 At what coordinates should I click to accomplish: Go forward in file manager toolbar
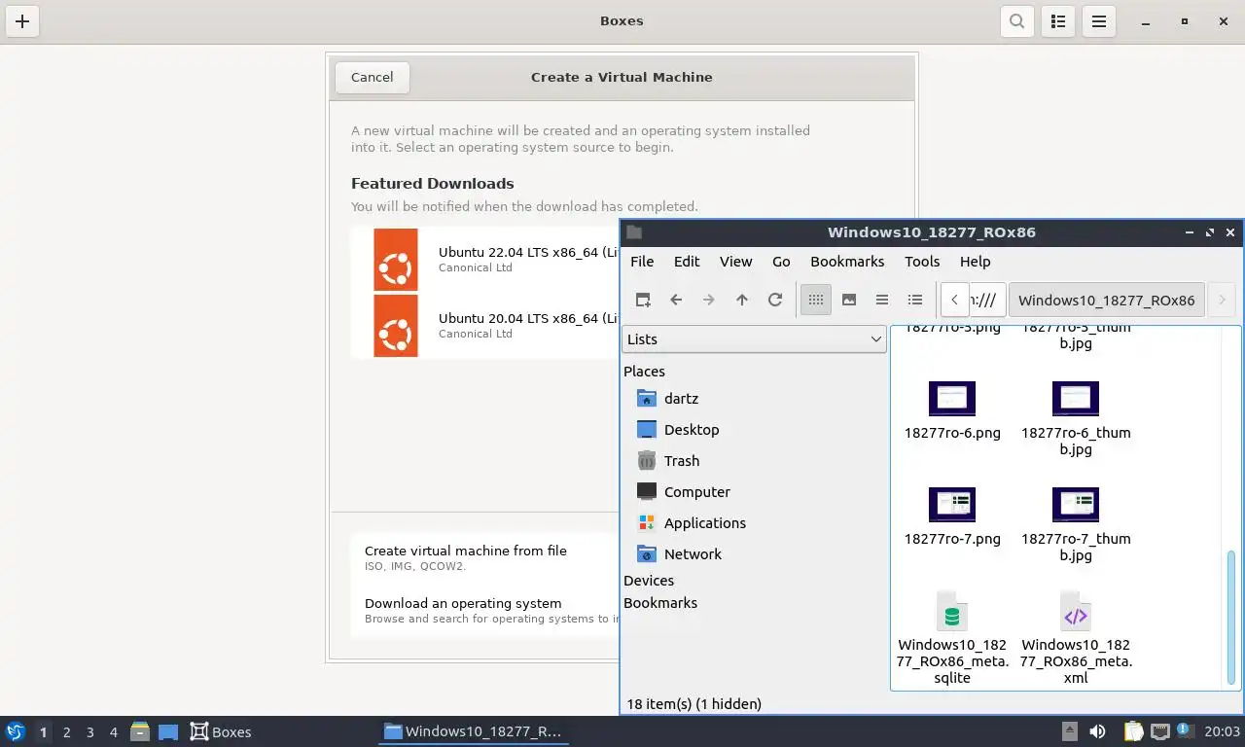(709, 300)
